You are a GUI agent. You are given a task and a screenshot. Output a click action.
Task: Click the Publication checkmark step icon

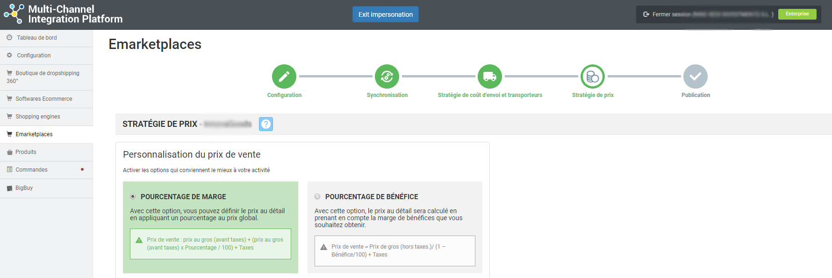pyautogui.click(x=696, y=76)
